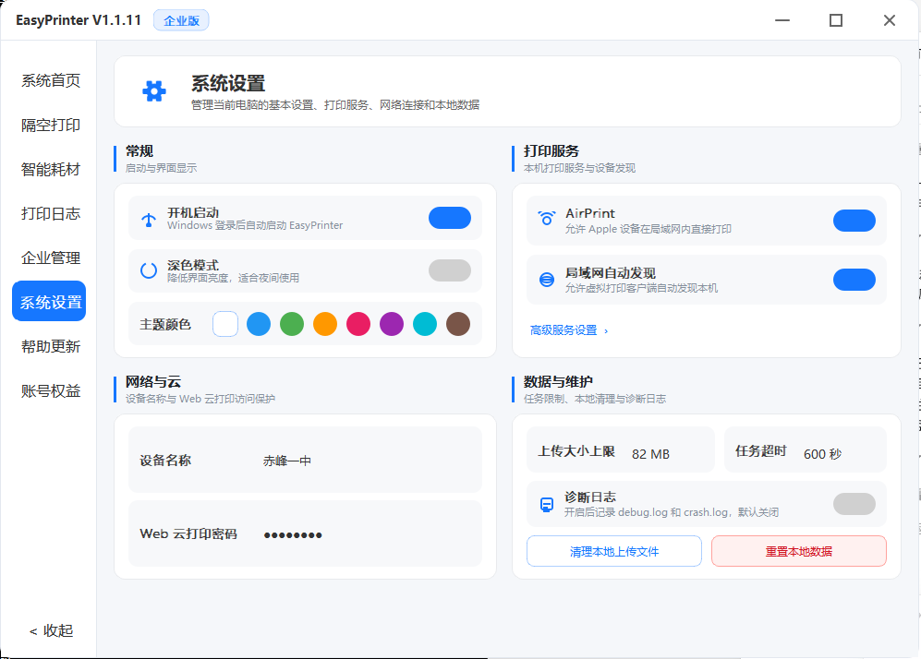Click the chevron after 高级服务设置
921x659 pixels.
click(x=606, y=331)
